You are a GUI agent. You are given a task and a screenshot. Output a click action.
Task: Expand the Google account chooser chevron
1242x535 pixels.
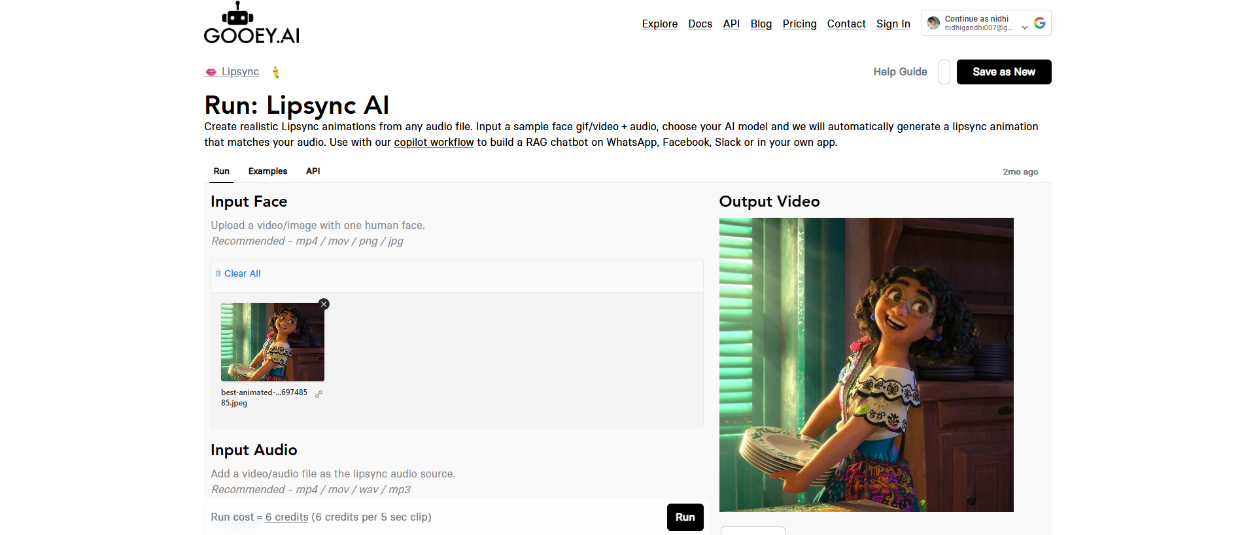[1025, 27]
